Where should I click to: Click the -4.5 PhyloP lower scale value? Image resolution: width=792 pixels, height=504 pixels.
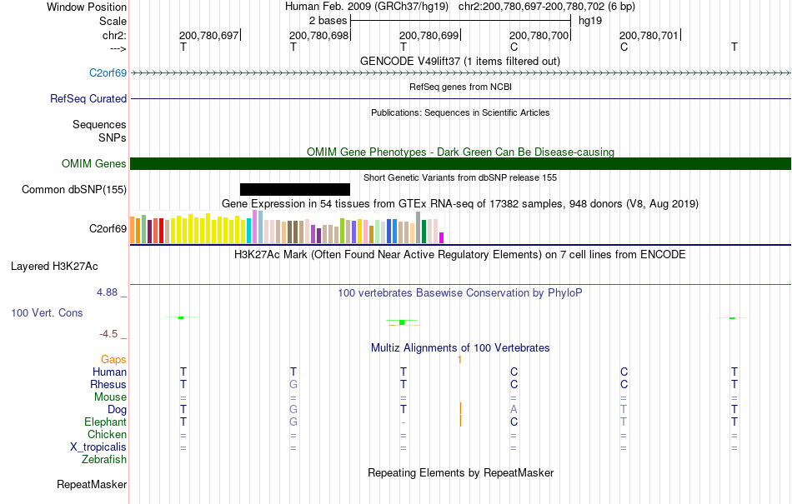point(108,334)
